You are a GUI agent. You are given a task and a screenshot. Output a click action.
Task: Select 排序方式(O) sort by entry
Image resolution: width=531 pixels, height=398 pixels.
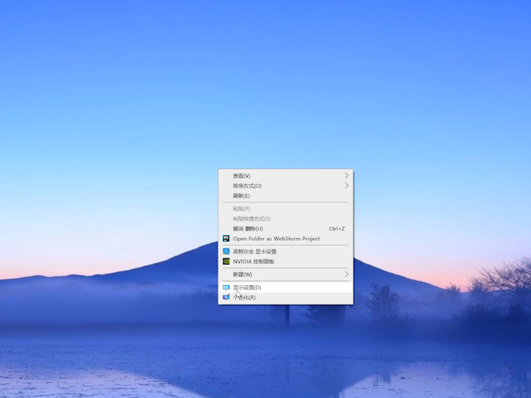[x=247, y=186]
